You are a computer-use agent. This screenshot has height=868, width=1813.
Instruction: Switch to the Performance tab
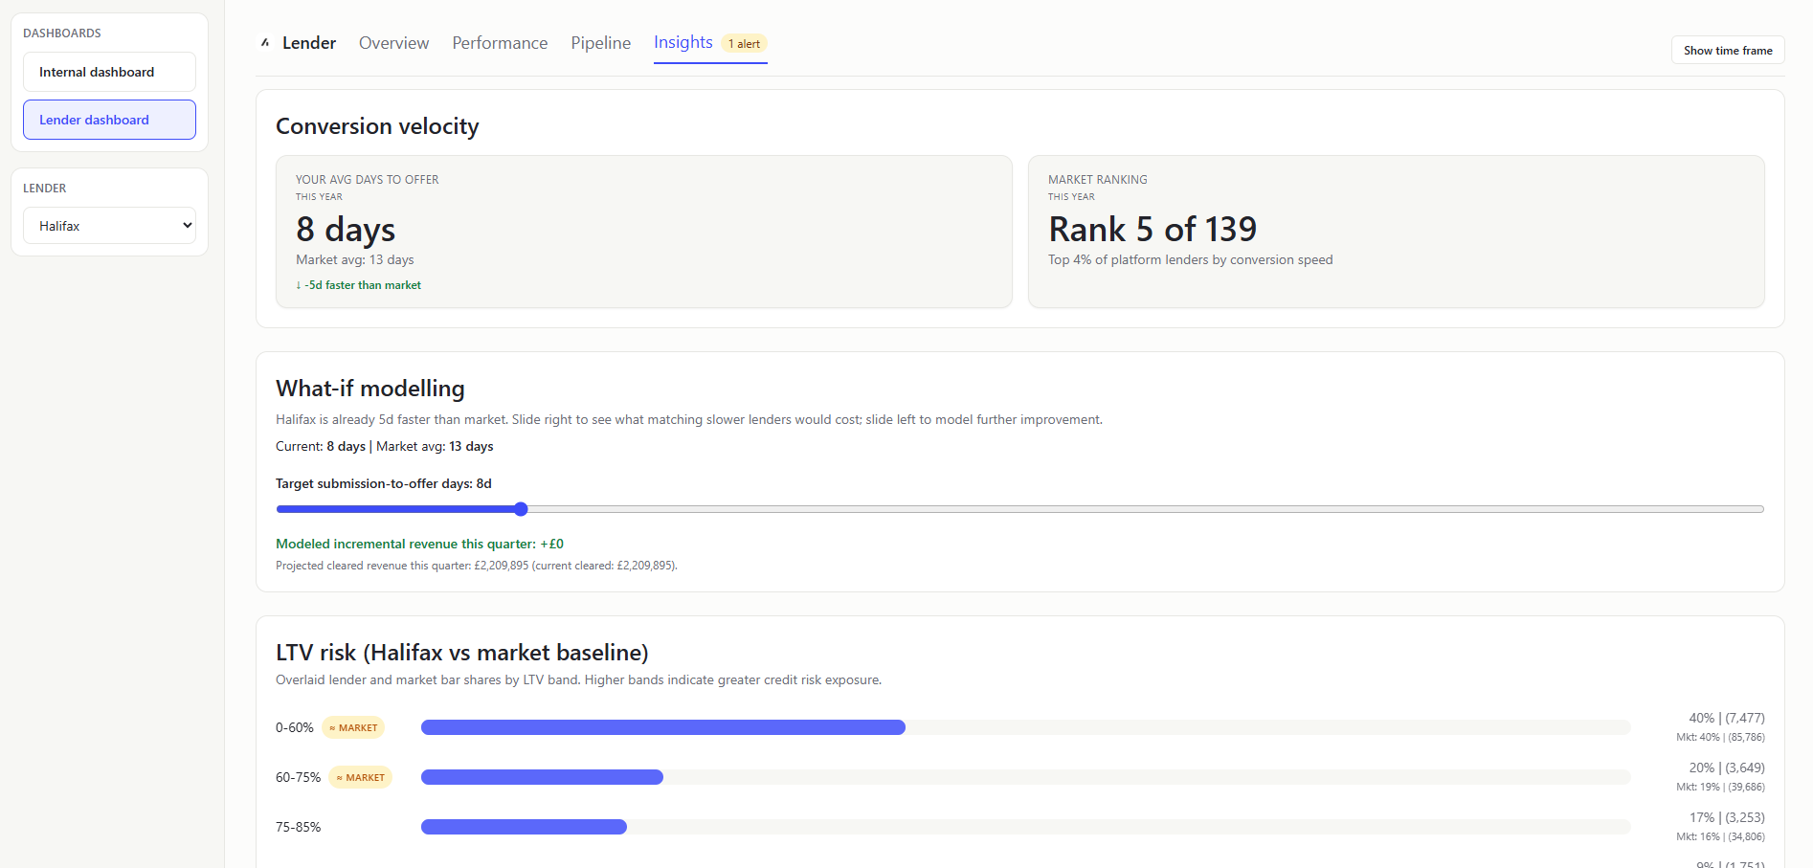(499, 42)
